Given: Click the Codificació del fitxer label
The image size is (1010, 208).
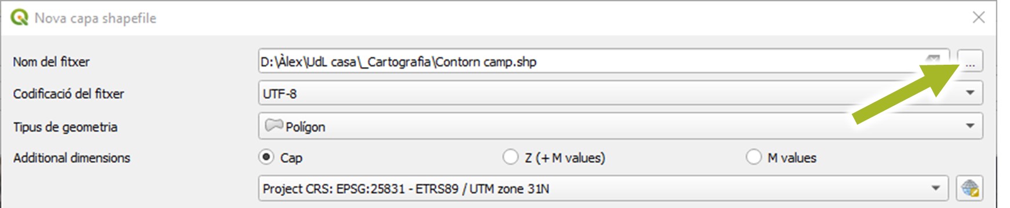Looking at the screenshot, I should (68, 94).
